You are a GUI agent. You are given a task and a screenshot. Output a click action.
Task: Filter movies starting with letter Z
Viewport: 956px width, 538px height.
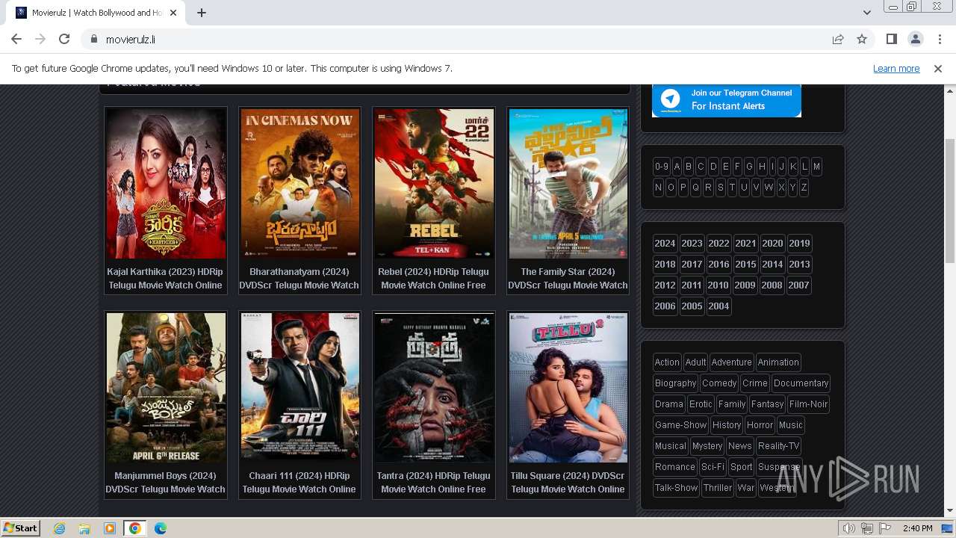804,188
